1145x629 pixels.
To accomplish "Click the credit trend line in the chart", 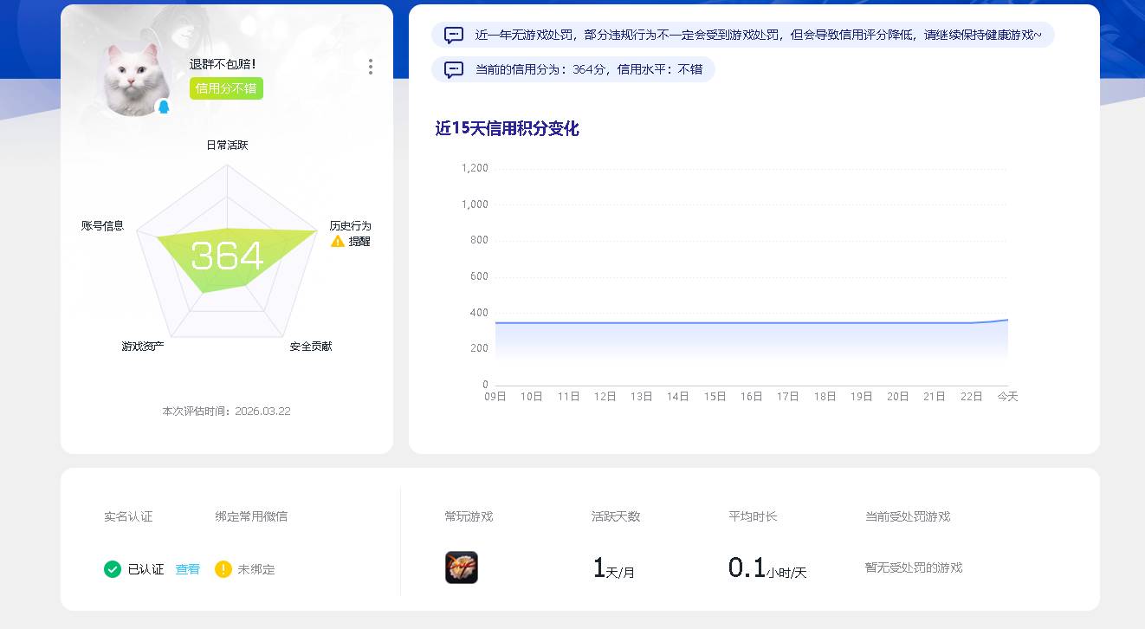I will click(745, 325).
